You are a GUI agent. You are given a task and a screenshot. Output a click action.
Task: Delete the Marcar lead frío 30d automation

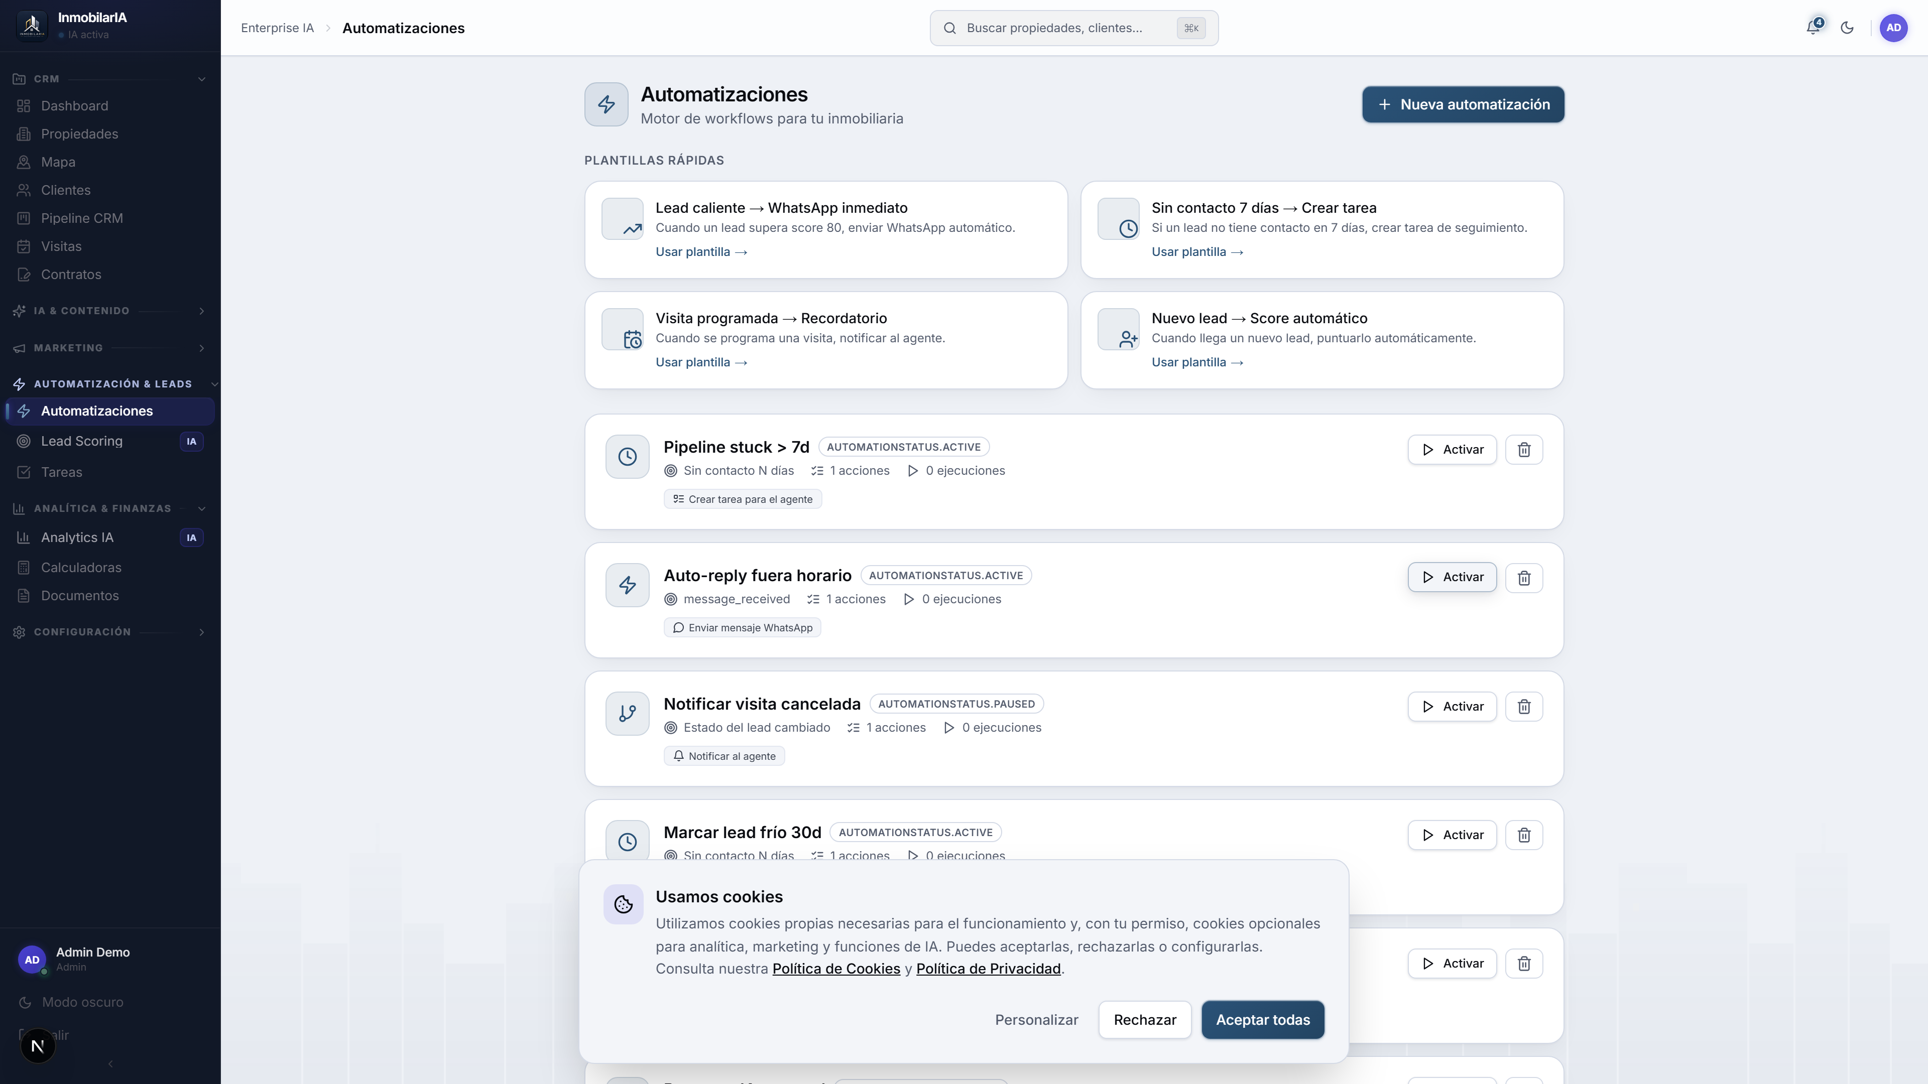click(x=1524, y=835)
